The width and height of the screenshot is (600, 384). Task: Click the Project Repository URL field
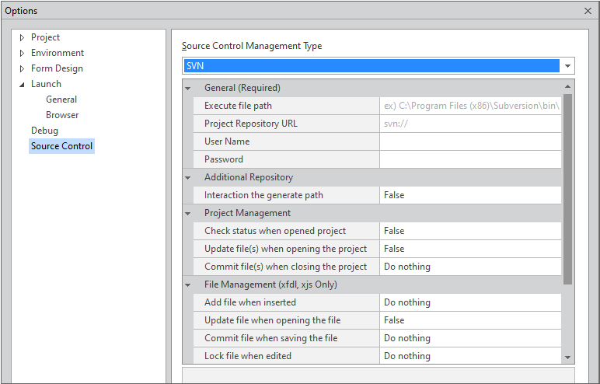click(469, 124)
